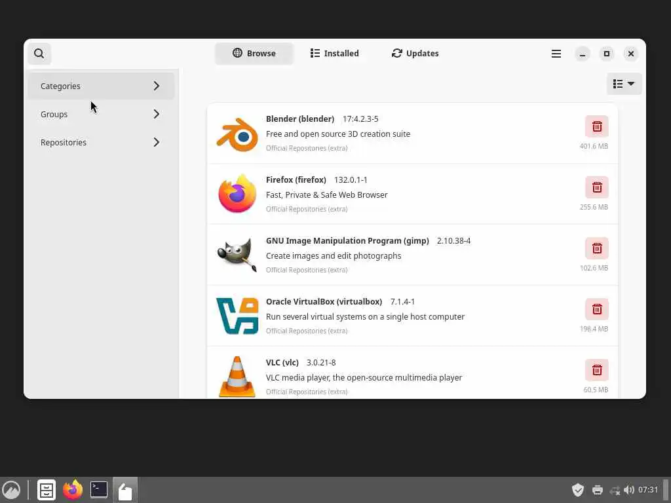Image resolution: width=671 pixels, height=503 pixels.
Task: Click the 07:31 clock in the tray
Action: [x=648, y=490]
